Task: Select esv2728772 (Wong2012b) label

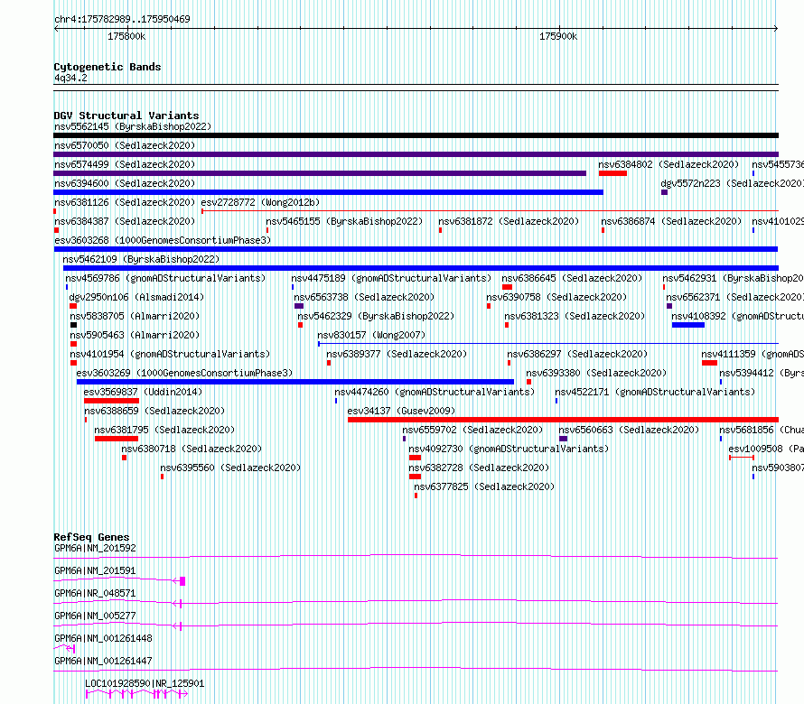Action: click(260, 202)
